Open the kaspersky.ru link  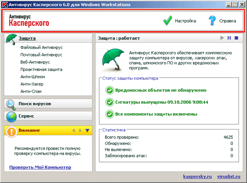[x=197, y=176]
